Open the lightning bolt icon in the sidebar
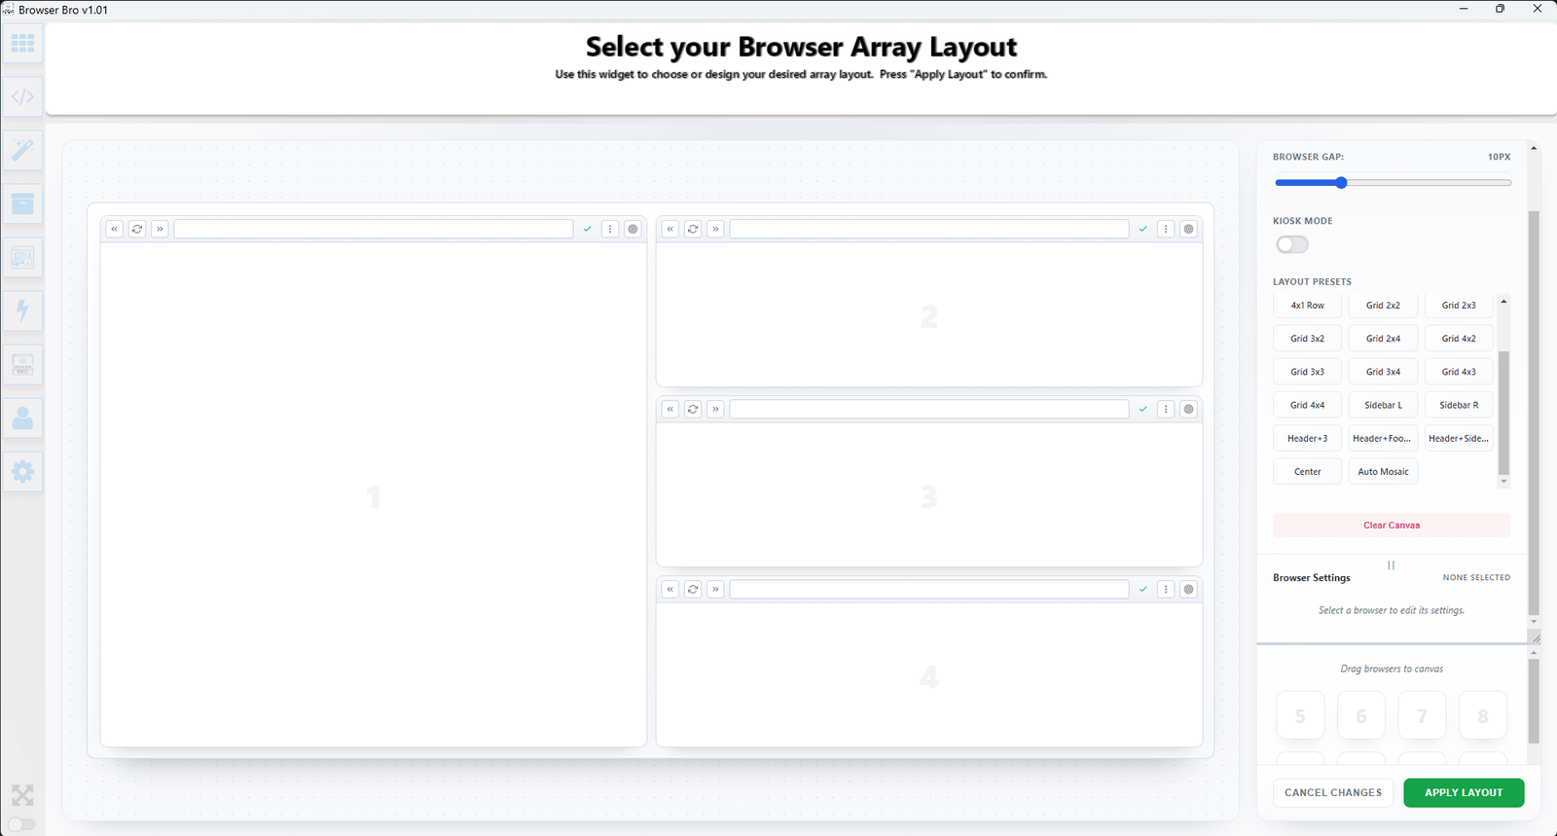The height and width of the screenshot is (836, 1557). pyautogui.click(x=22, y=310)
